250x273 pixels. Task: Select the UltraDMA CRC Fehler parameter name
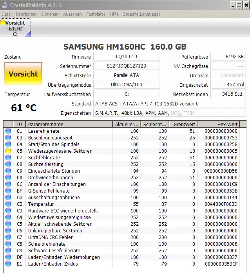(x=50, y=237)
